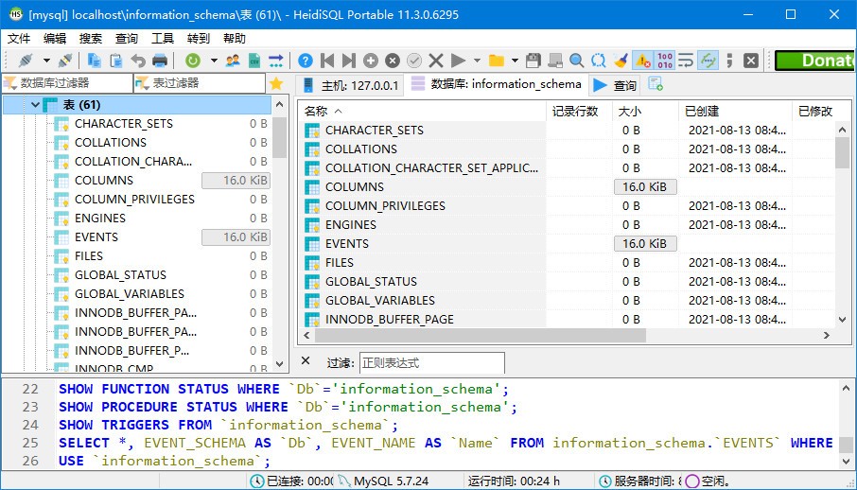
Task: Open help via blue question mark icon
Action: click(x=306, y=61)
